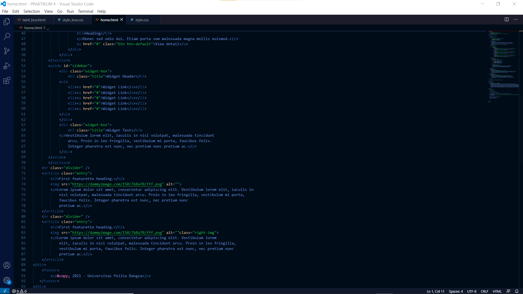523x294 pixels.
Task: Open the Help menu
Action: (102, 11)
